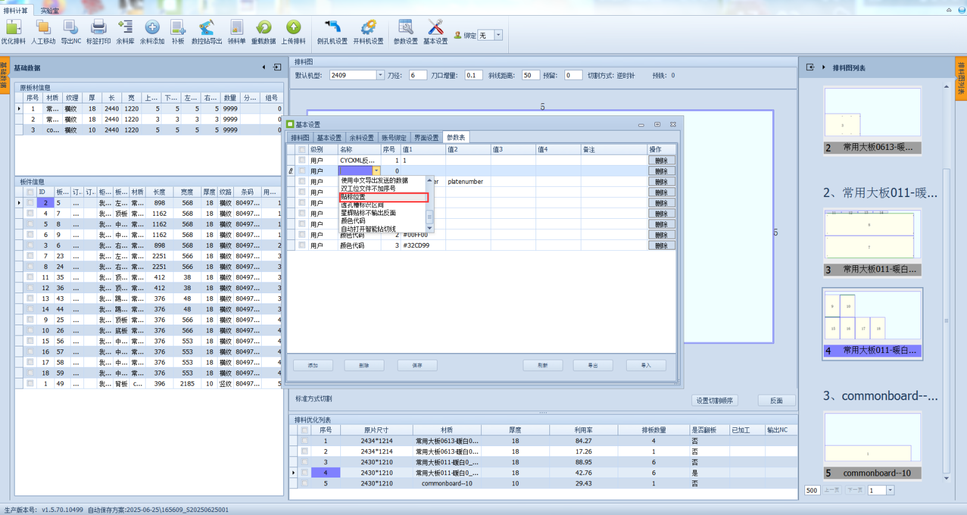Open the 默认机型 2409 dropdown
This screenshot has height=515, width=967.
[x=380, y=75]
